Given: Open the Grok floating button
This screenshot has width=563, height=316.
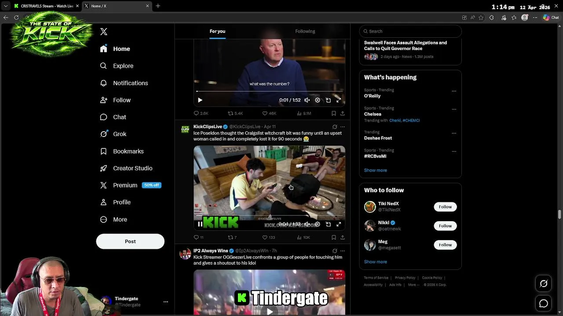Looking at the screenshot, I should [x=544, y=284].
